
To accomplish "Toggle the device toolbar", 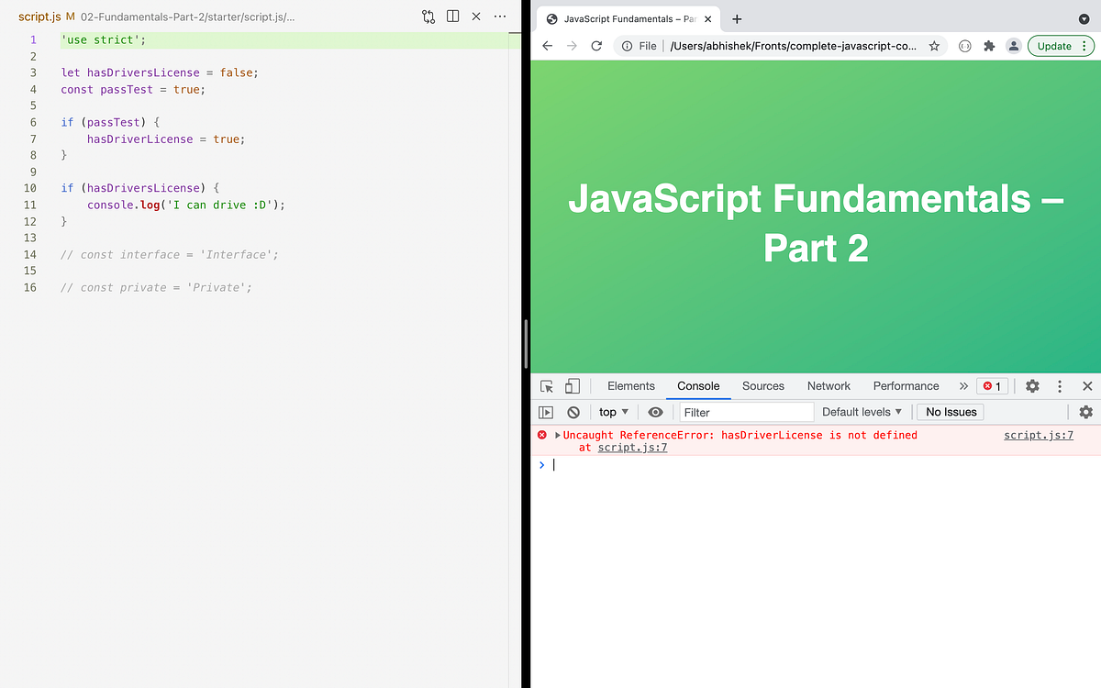I will 572,386.
